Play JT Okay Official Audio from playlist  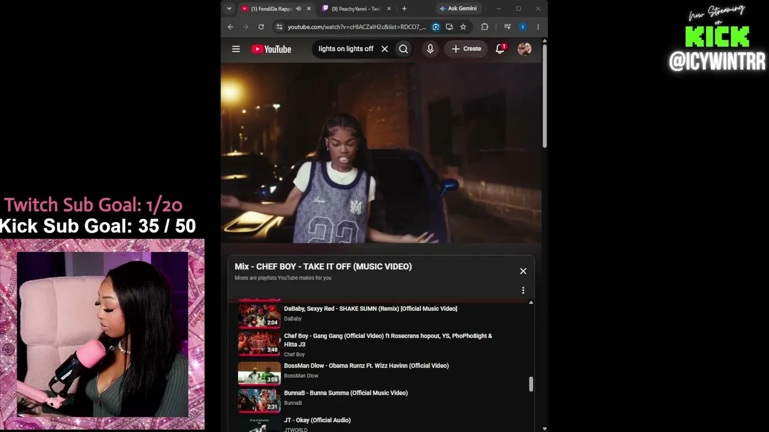(x=317, y=421)
